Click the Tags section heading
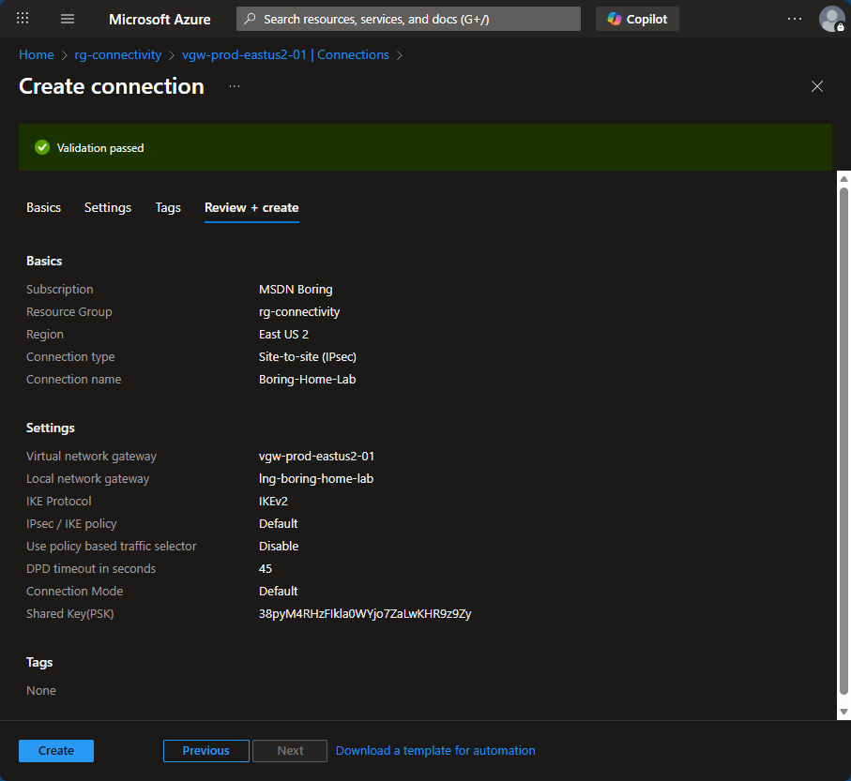The width and height of the screenshot is (851, 781). tap(39, 662)
